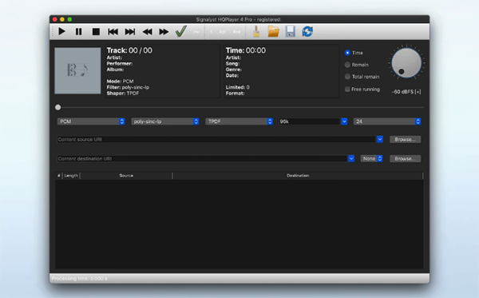Click the rewind double-arrow icon
The image size is (479, 298).
tap(147, 31)
